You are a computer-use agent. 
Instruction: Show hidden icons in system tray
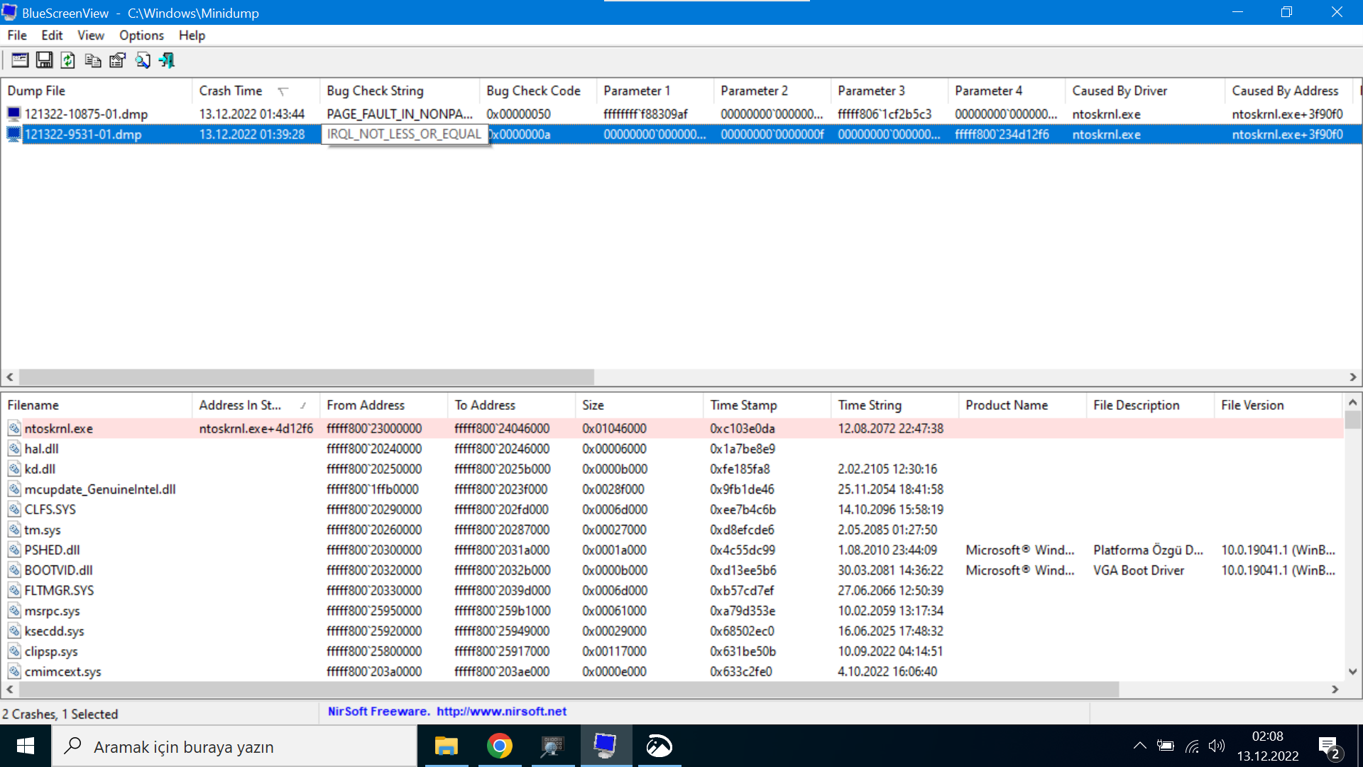tap(1139, 746)
